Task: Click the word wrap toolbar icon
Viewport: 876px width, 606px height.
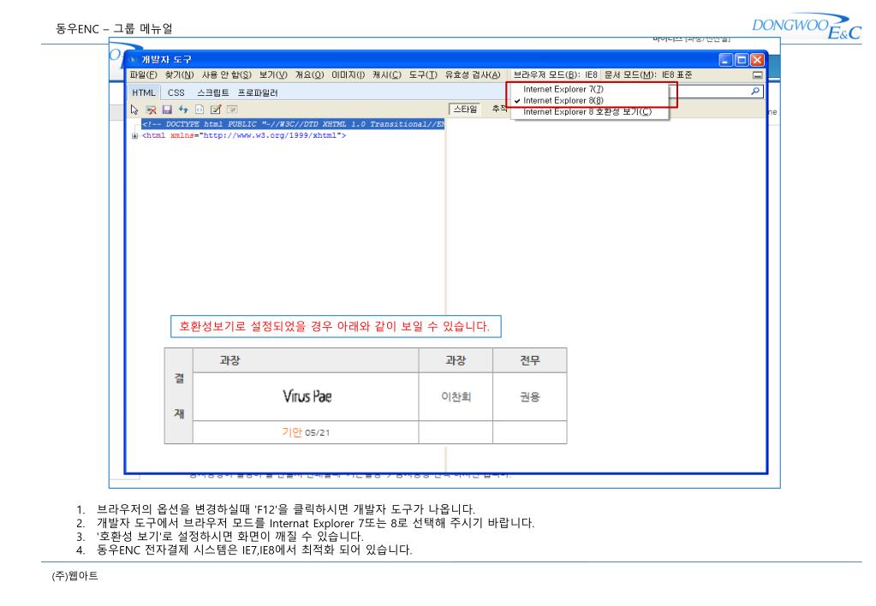Action: click(232, 110)
